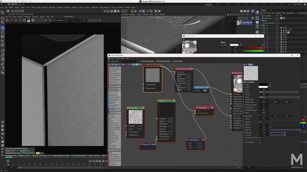Image resolution: width=307 pixels, height=172 pixels.
Task: Select render region icon in Live Viewer
Action: (x=37, y=20)
